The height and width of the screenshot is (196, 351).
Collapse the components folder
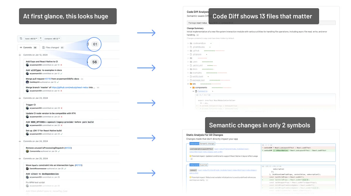190,88
